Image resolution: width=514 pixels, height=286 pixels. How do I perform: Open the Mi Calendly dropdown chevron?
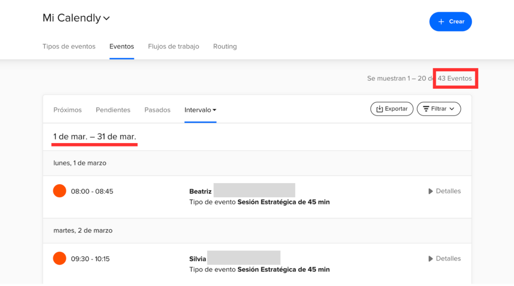(106, 19)
